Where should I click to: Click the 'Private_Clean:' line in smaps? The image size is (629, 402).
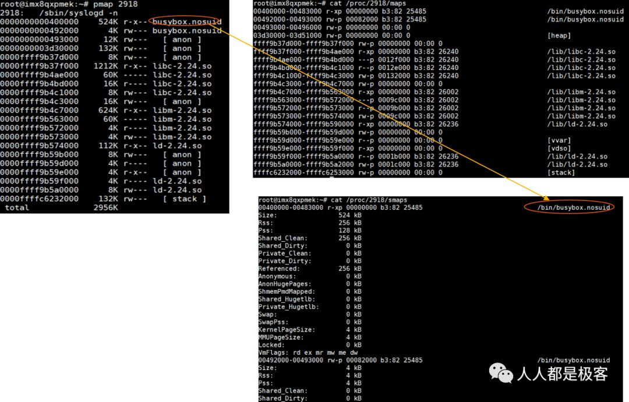310,253
